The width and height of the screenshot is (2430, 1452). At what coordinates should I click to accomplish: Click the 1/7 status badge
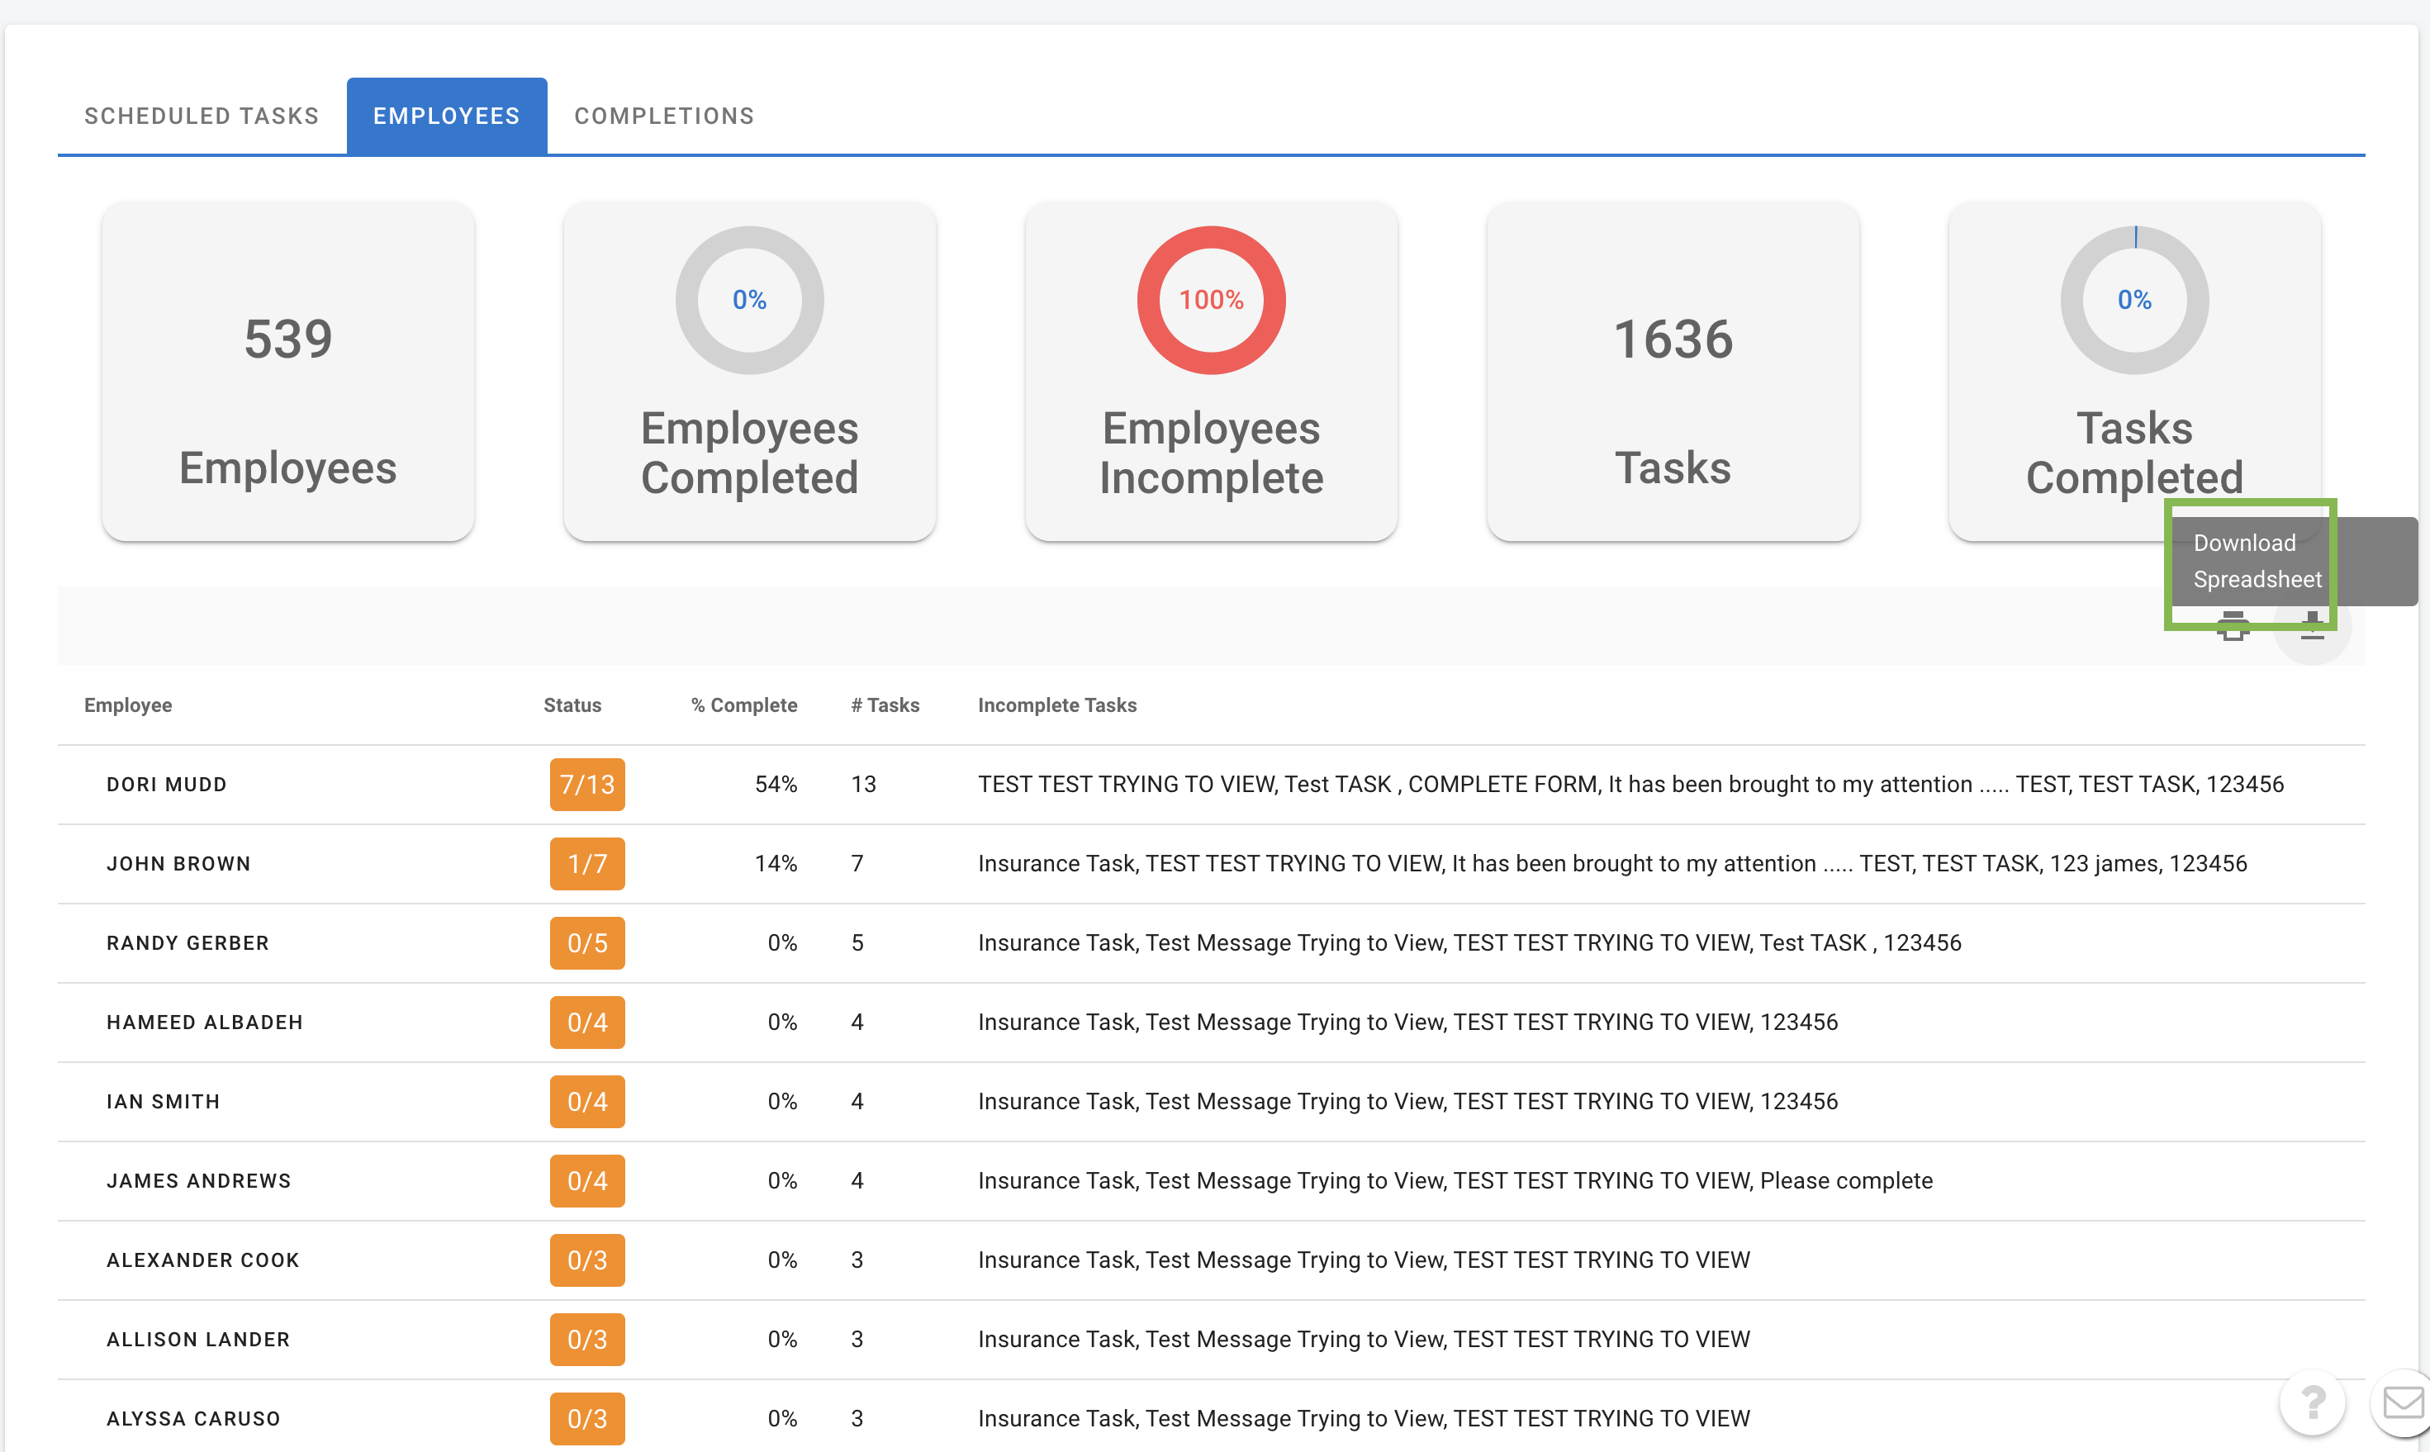pyautogui.click(x=587, y=864)
